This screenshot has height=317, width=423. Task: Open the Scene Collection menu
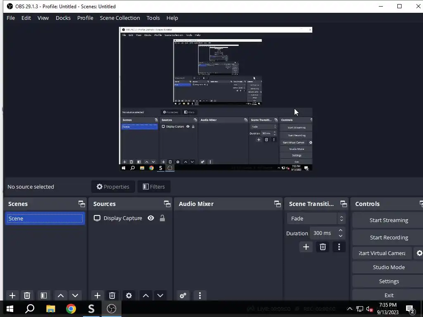[x=120, y=18]
